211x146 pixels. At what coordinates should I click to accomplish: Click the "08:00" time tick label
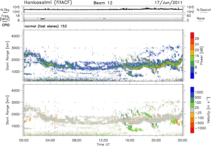pyautogui.click(x=77, y=140)
